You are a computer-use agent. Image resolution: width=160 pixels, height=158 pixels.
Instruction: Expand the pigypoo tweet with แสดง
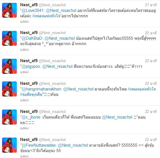click(24, 72)
